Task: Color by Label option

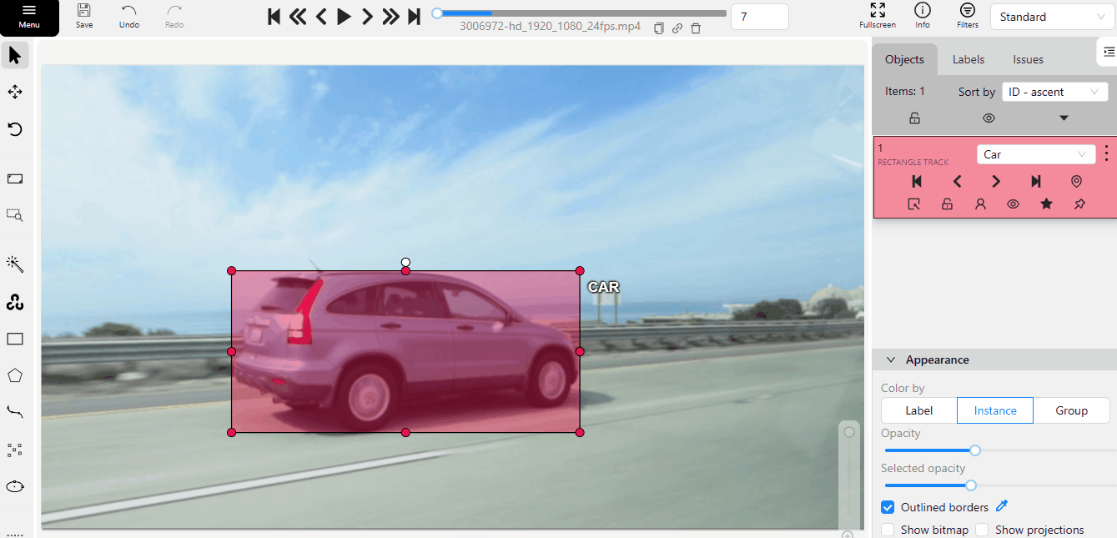Action: [x=919, y=410]
